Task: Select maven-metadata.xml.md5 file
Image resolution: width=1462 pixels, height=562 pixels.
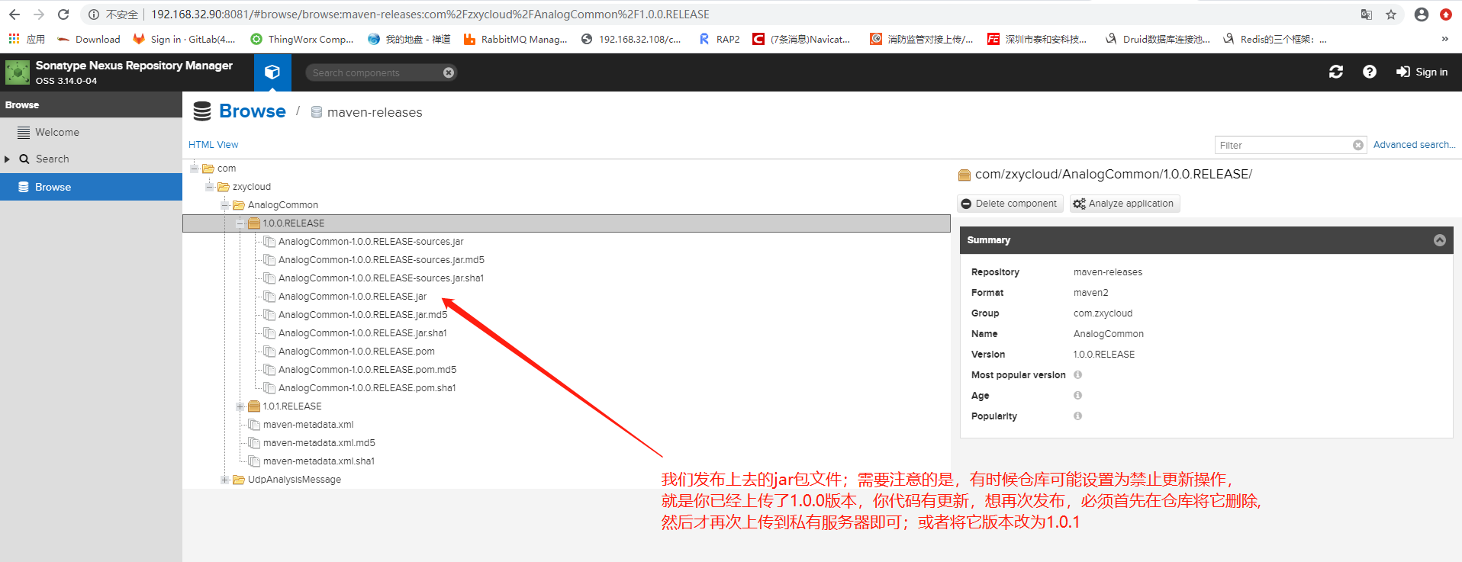Action: click(319, 443)
